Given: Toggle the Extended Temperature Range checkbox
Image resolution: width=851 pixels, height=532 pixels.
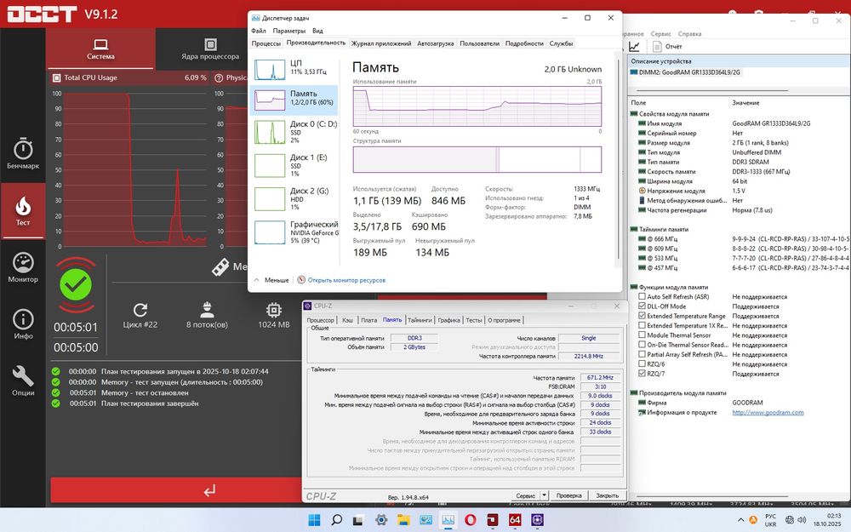Looking at the screenshot, I should click(x=643, y=316).
